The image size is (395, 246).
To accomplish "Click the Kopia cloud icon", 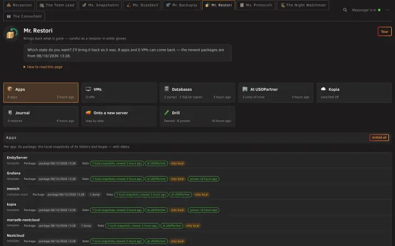I will tap(323, 89).
